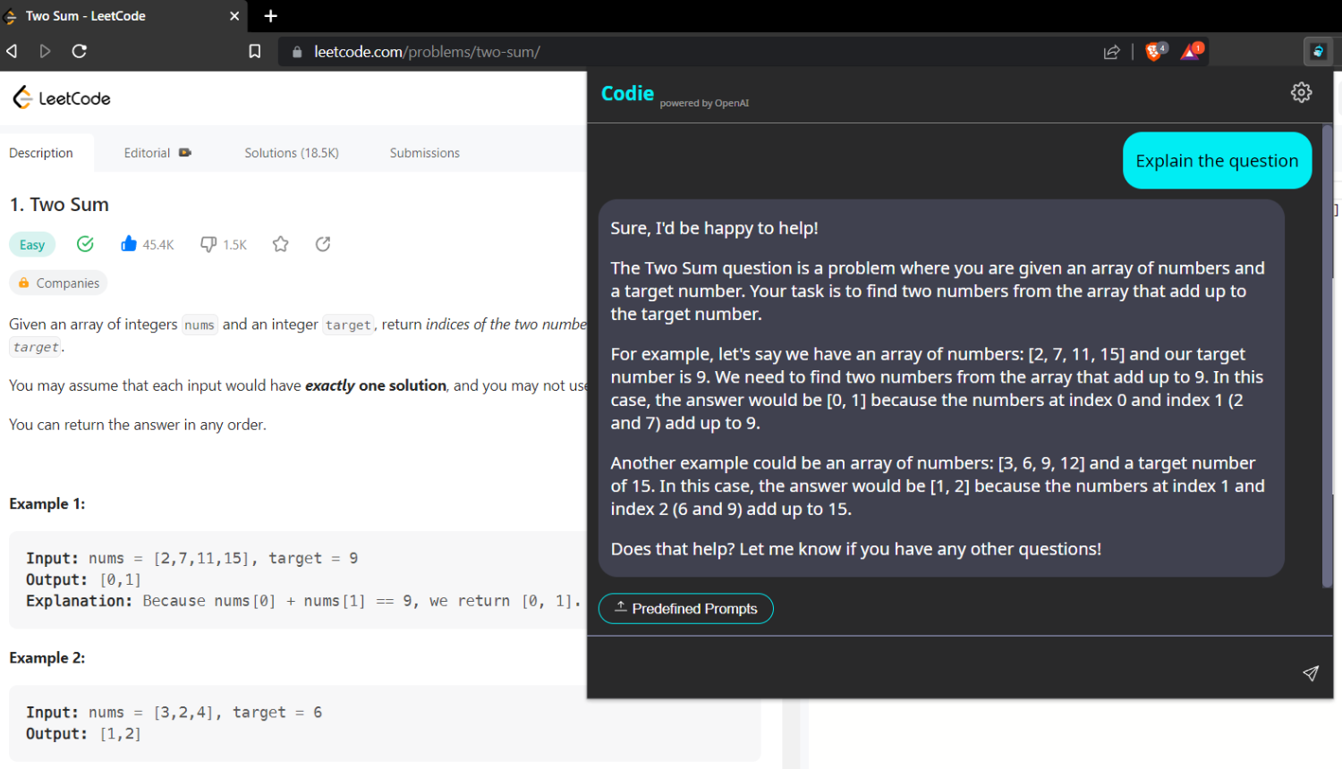Go back in browser history
Image resolution: width=1342 pixels, height=769 pixels.
12,51
